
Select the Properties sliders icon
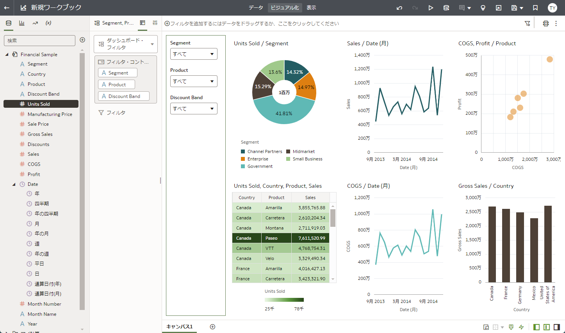click(155, 23)
